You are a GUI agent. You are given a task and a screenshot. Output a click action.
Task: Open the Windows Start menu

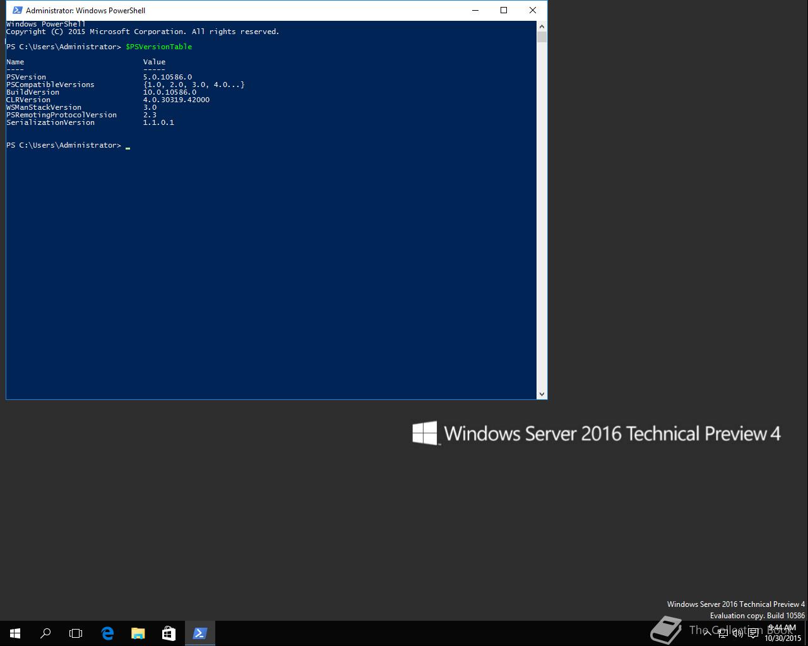pos(15,633)
